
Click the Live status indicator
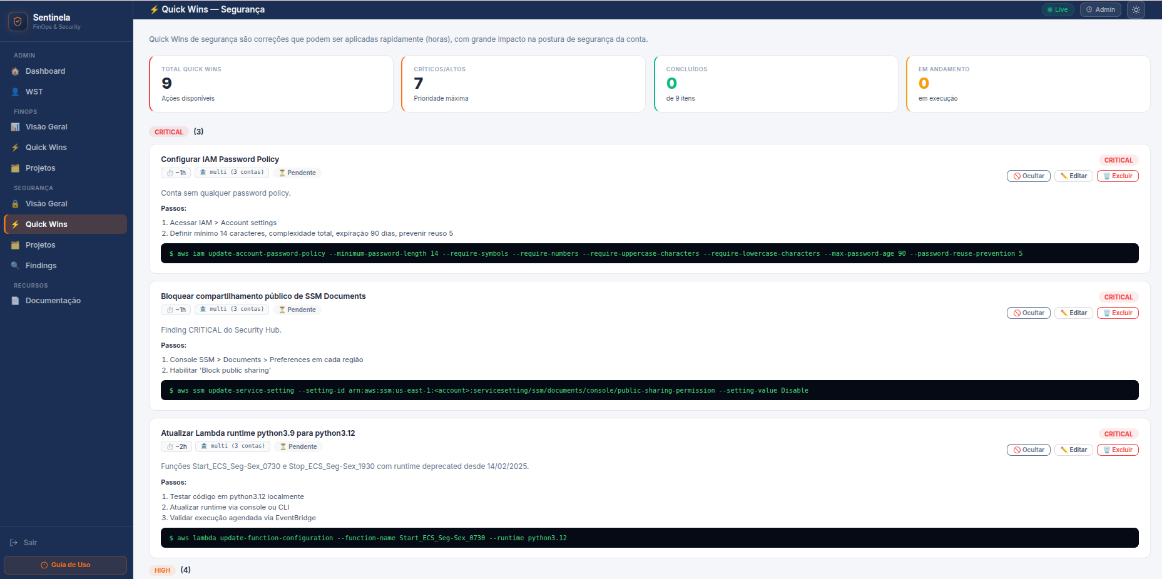pyautogui.click(x=1058, y=10)
